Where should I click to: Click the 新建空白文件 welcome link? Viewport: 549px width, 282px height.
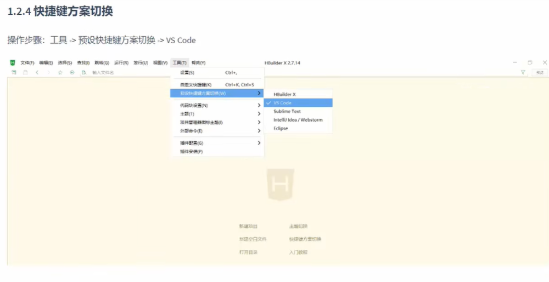pyautogui.click(x=253, y=239)
